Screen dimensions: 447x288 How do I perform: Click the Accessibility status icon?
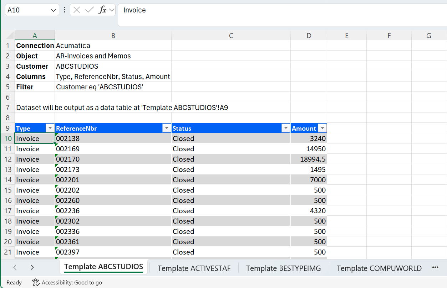click(36, 282)
